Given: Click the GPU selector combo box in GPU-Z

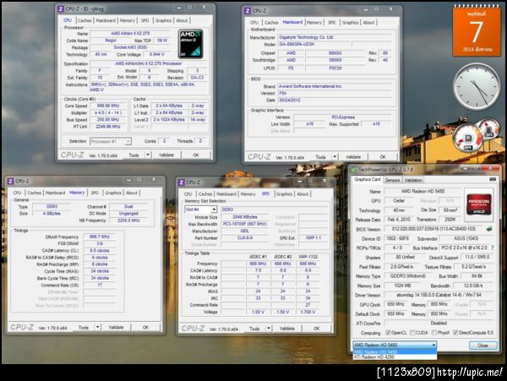Looking at the screenshot, I should point(395,346).
